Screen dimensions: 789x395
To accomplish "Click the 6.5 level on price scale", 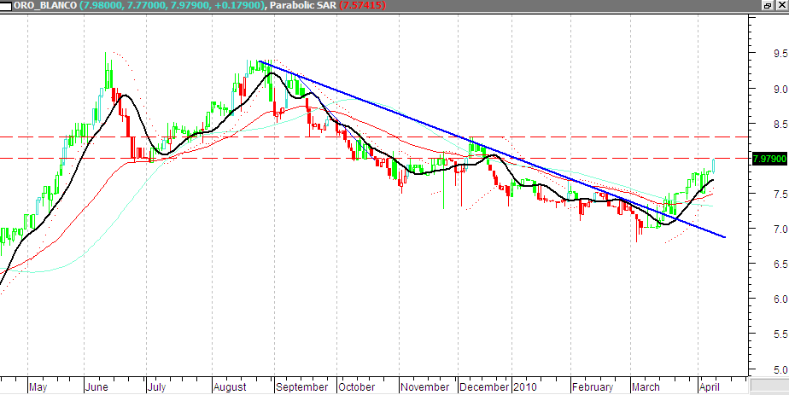I will click(x=757, y=264).
